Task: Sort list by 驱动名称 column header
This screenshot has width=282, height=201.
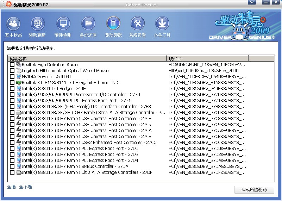Action: tap(87, 58)
